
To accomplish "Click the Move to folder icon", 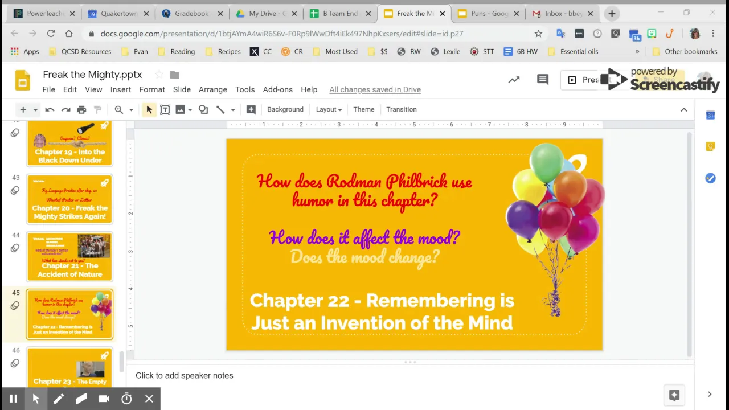I will pyautogui.click(x=175, y=75).
